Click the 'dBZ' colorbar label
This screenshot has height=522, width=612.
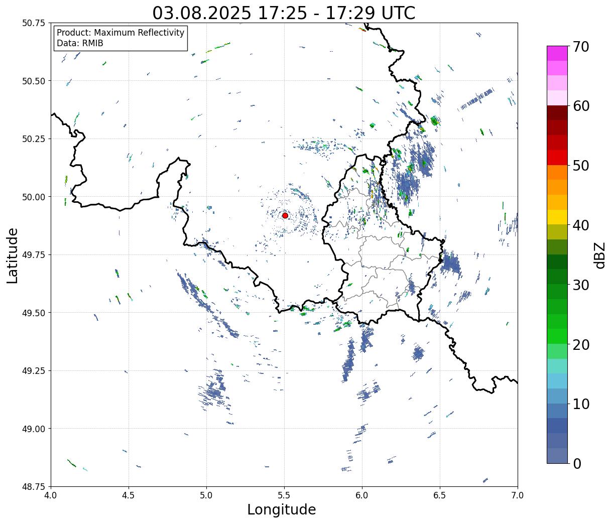click(599, 255)
